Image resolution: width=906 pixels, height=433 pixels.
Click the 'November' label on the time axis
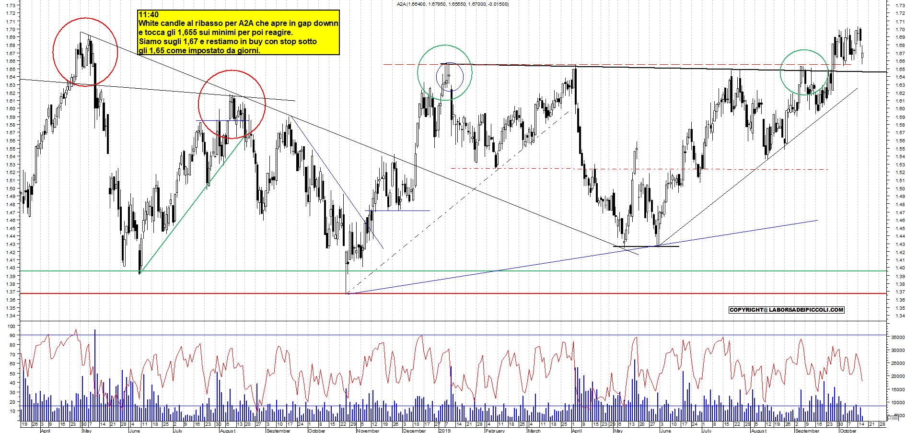click(x=368, y=431)
